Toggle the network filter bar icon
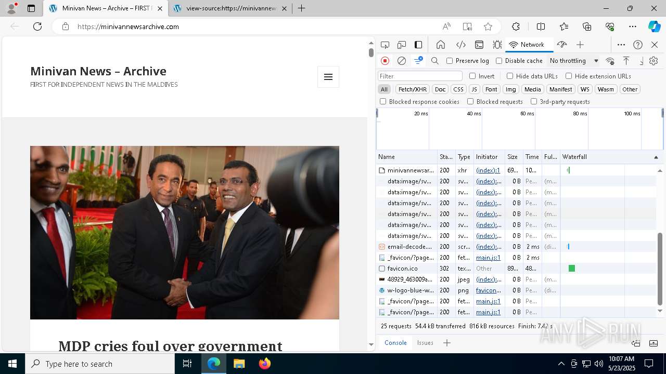The width and height of the screenshot is (666, 374). click(418, 61)
